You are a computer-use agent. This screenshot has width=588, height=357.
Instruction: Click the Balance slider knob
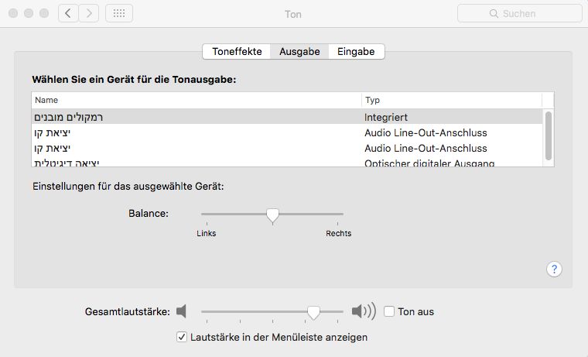[x=272, y=215]
